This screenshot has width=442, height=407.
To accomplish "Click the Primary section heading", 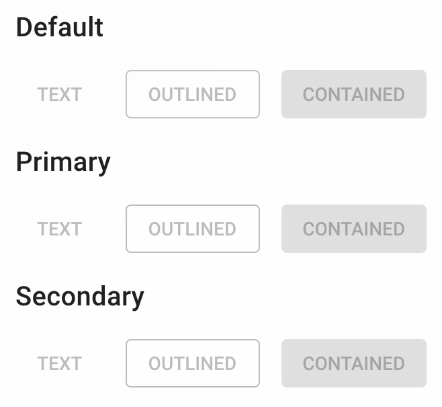I will coord(63,162).
